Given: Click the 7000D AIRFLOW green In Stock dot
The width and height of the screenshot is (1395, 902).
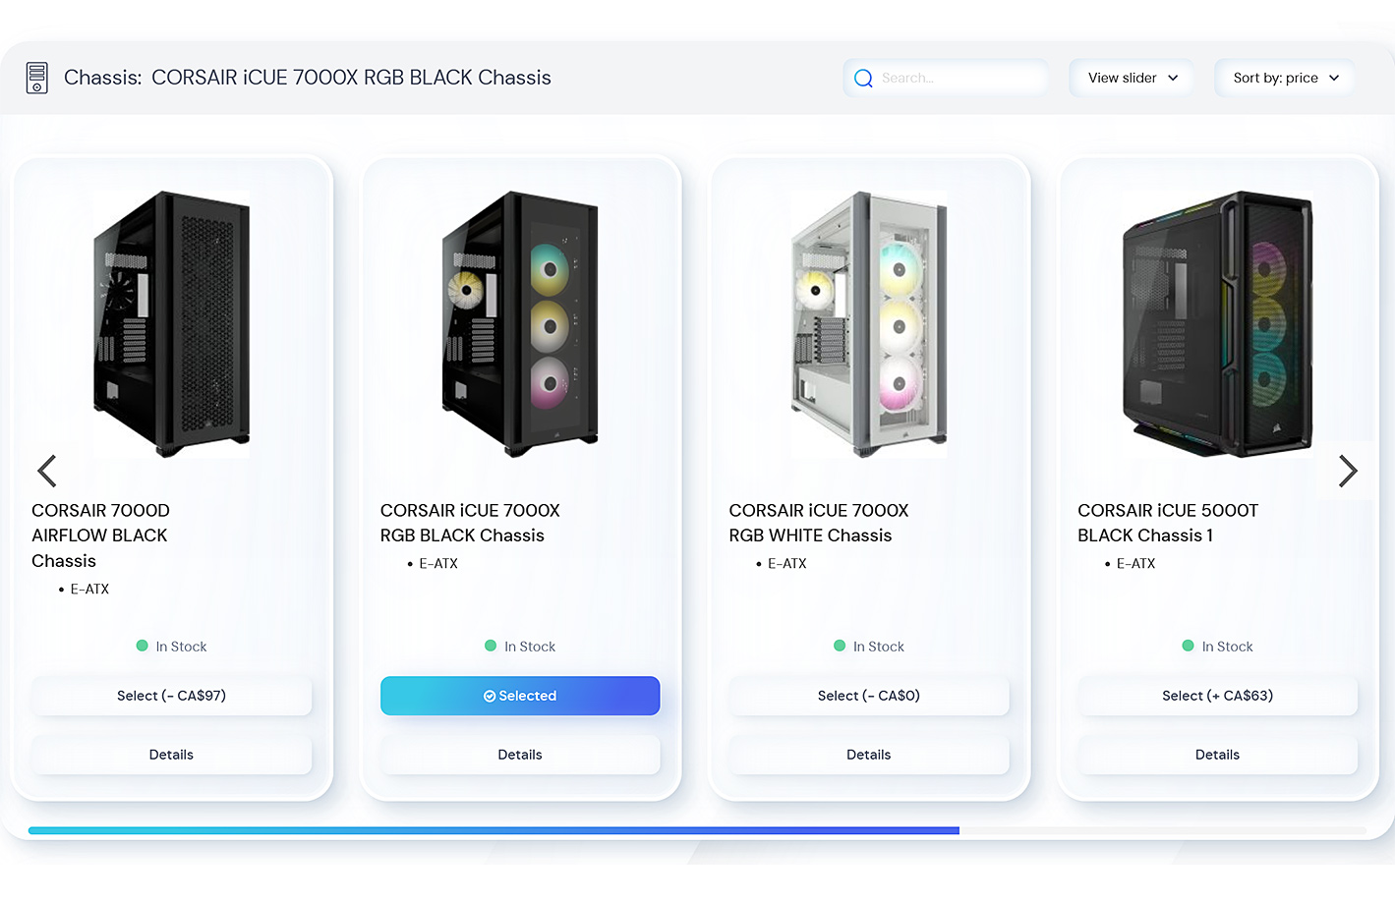Looking at the screenshot, I should (x=142, y=646).
